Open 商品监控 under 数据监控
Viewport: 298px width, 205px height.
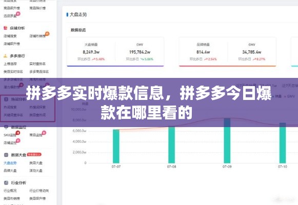tap(35, 135)
